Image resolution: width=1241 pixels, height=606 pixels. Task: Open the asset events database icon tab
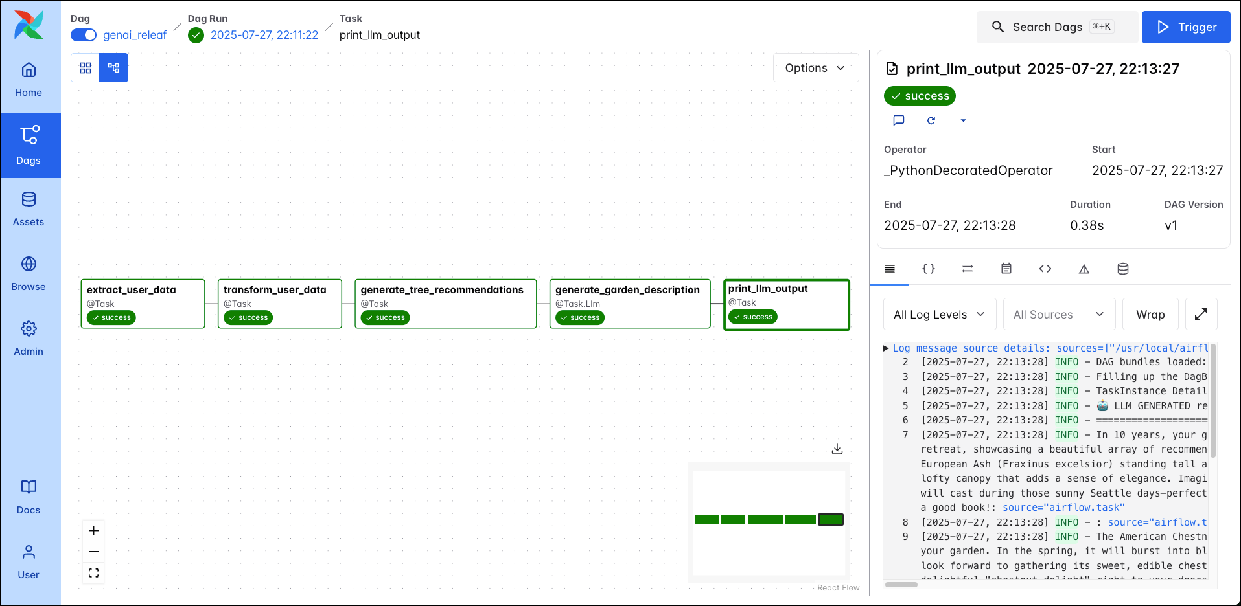click(x=1122, y=269)
